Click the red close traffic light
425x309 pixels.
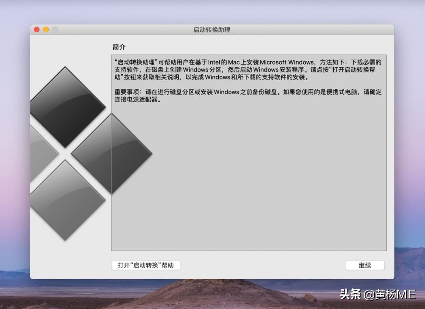tap(36, 29)
